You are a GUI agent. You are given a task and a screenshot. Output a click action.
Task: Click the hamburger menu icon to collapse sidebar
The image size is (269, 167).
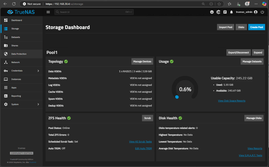coord(48,12)
